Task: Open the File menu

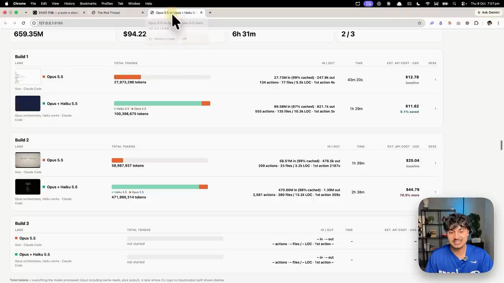Action: (33, 4)
